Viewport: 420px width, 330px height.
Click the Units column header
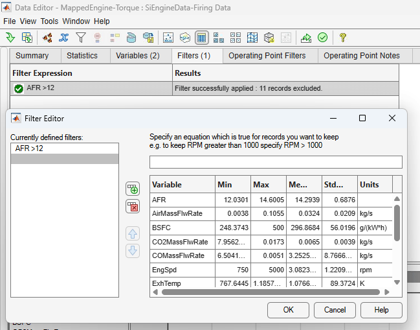pos(375,185)
